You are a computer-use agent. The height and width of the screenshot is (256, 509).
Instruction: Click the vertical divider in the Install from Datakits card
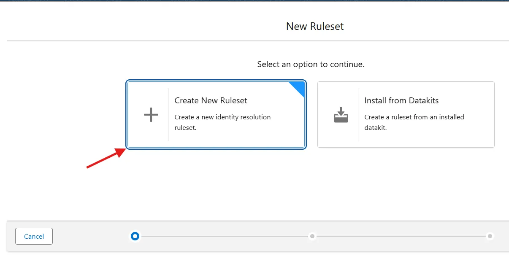(x=358, y=115)
